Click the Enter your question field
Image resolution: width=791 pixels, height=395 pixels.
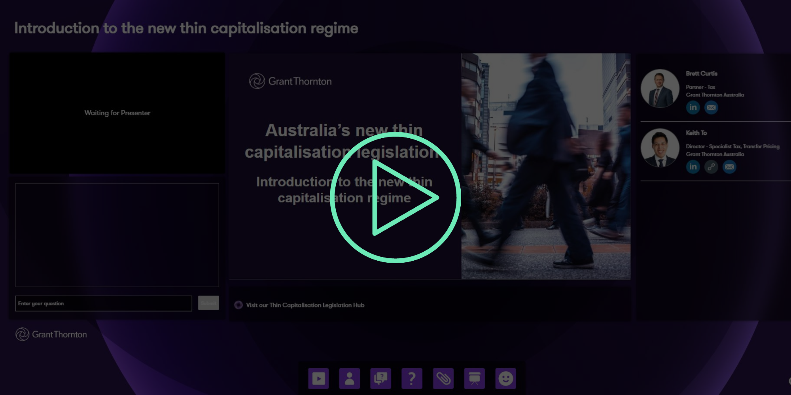click(x=103, y=303)
